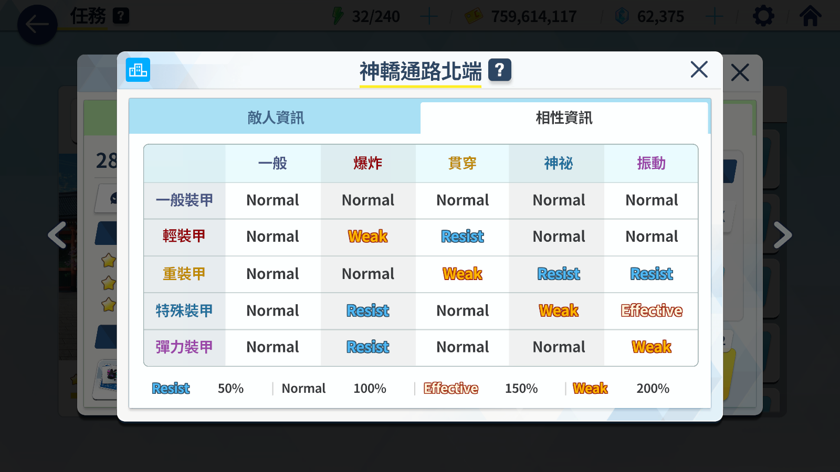Open the settings gear
The width and height of the screenshot is (840, 472).
pos(763,16)
